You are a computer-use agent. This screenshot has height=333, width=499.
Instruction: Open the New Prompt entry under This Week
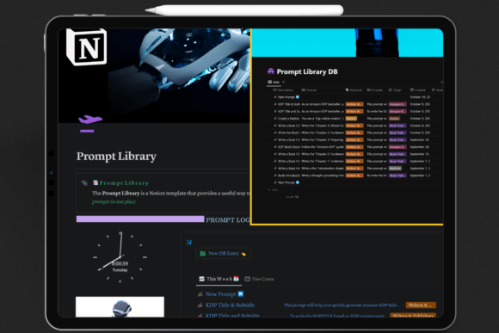pos(220,293)
